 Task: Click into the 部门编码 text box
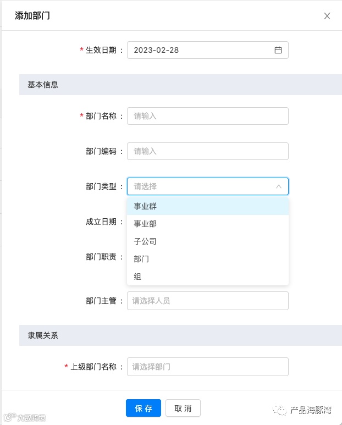pos(208,151)
